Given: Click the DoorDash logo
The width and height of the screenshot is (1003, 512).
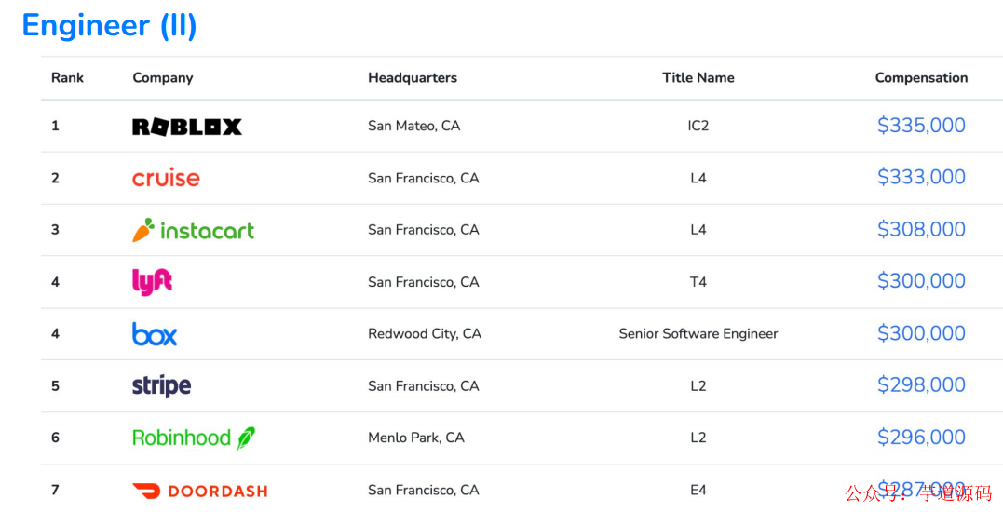Looking at the screenshot, I should (199, 491).
